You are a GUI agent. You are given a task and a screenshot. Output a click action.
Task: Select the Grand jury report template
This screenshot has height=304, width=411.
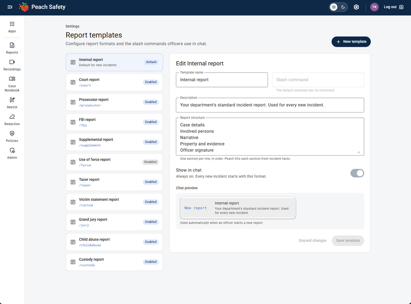(114, 222)
